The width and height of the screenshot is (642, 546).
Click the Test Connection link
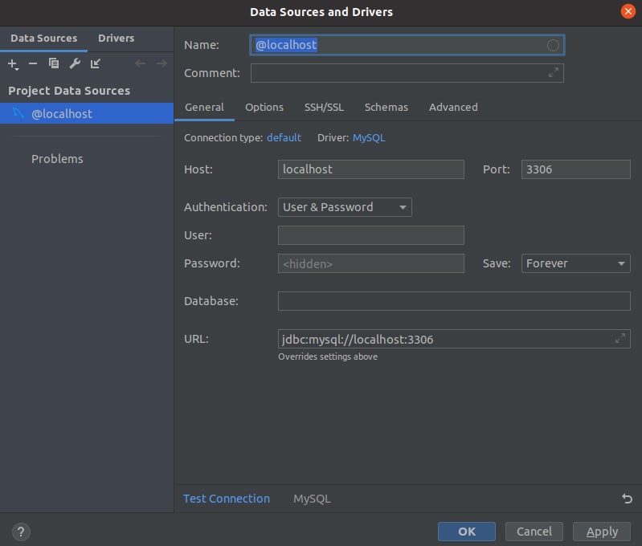(227, 499)
